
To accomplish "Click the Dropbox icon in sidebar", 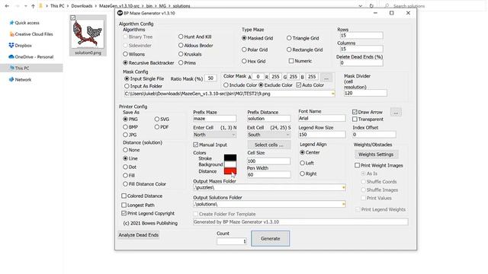I will pos(11,46).
